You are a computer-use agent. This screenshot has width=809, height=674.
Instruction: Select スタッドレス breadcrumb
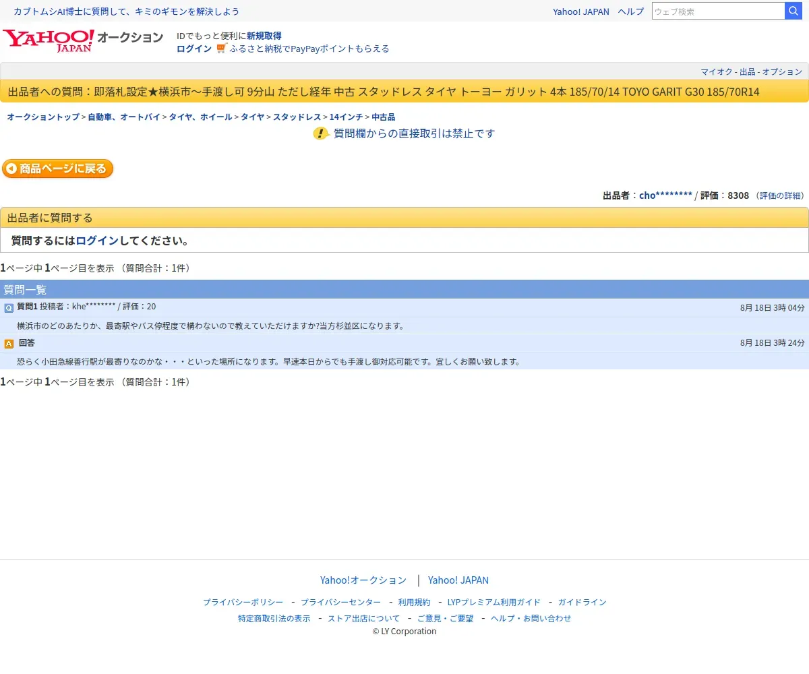(297, 117)
